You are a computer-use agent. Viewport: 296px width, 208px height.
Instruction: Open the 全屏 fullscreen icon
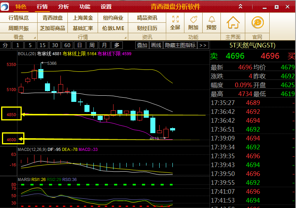point(176,19)
